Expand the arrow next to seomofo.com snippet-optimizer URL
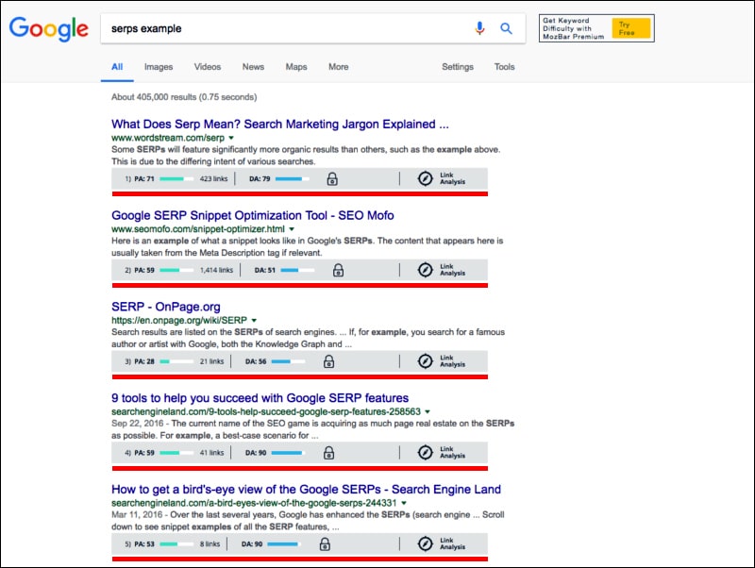 292,229
